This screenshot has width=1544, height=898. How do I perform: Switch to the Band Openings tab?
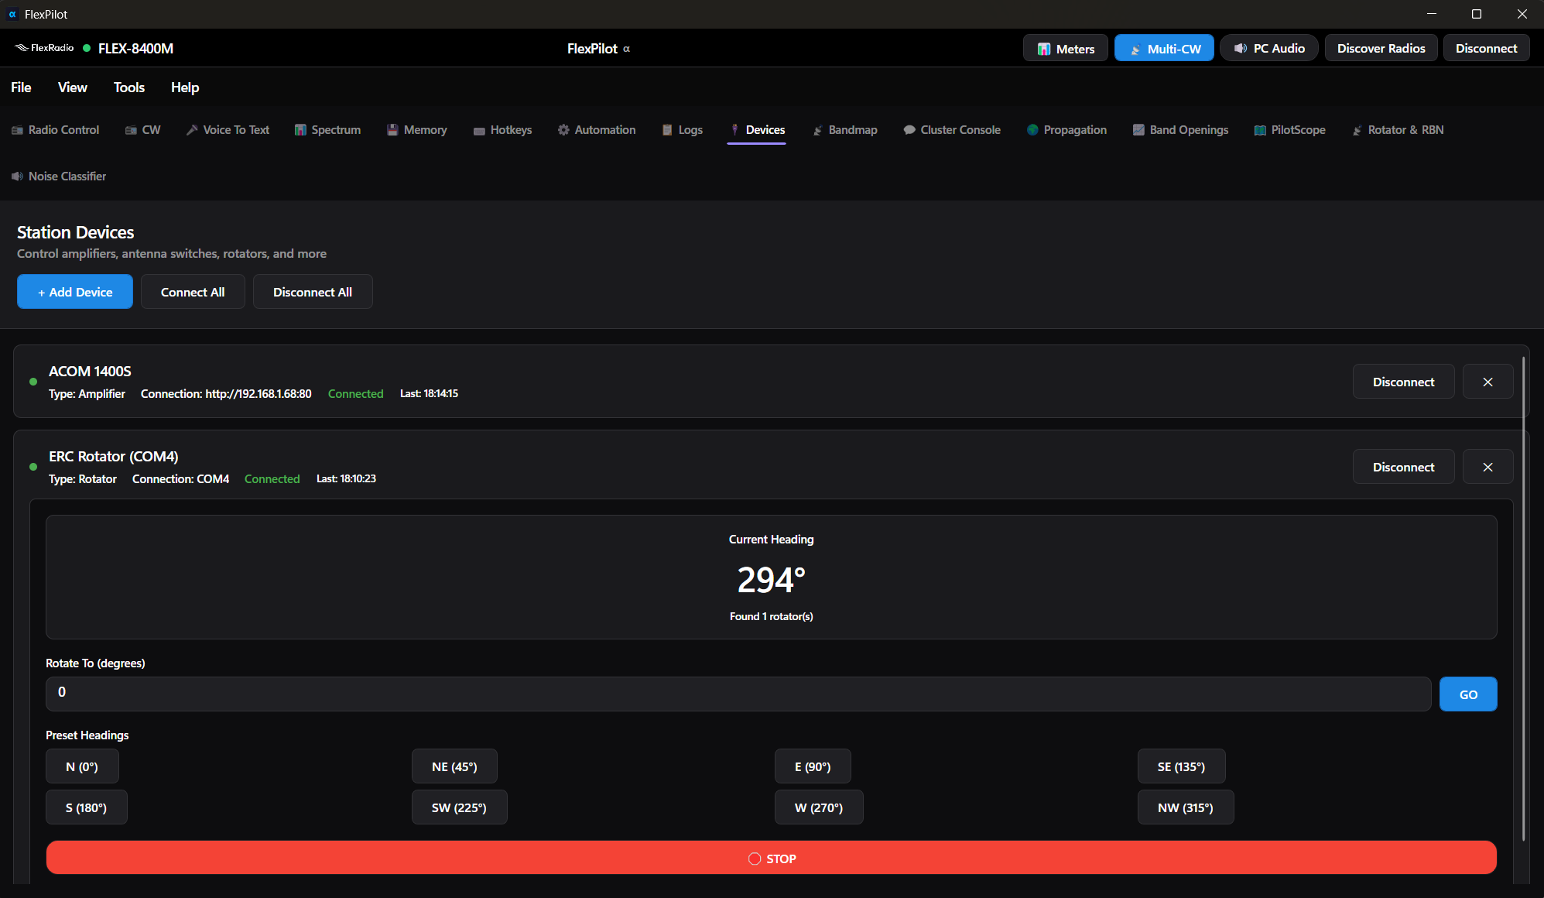click(1180, 130)
